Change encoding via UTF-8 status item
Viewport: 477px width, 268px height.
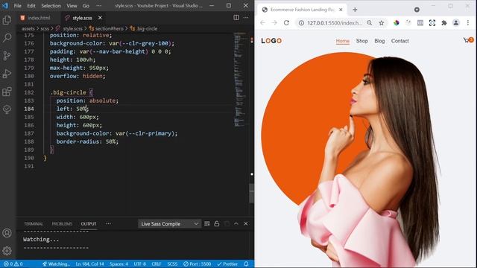click(x=140, y=264)
